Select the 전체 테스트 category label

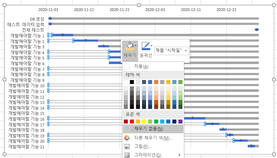pyautogui.click(x=33, y=30)
